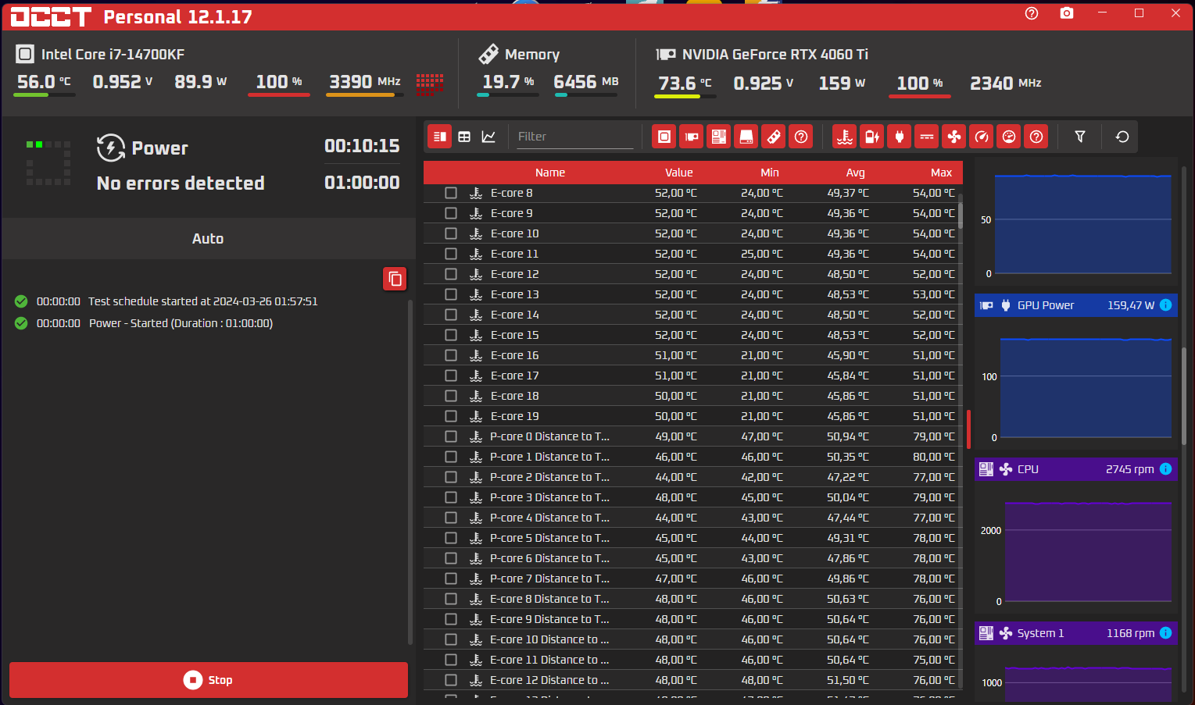
Task: Click the CPU usage grid icon beside 3390 MHz
Action: pyautogui.click(x=430, y=84)
